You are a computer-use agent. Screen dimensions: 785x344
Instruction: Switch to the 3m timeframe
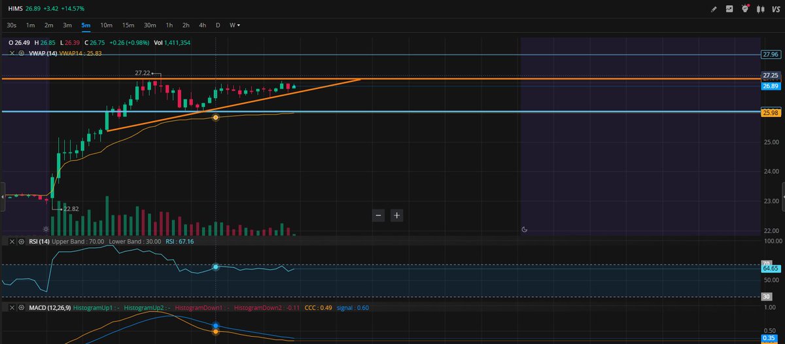[67, 25]
